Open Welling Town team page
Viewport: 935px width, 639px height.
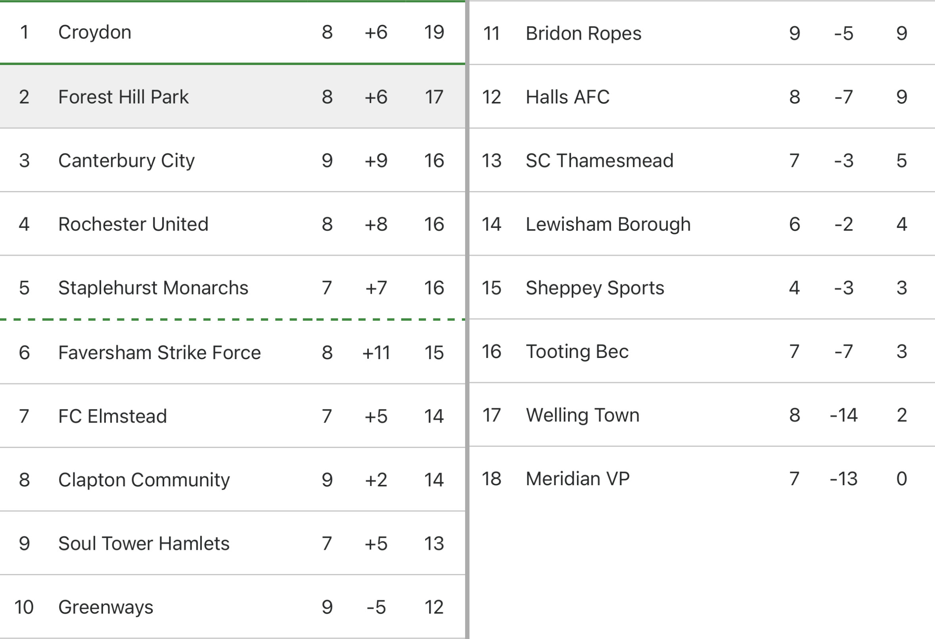coord(702,415)
